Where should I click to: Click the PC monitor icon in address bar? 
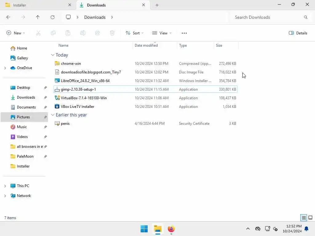(68, 17)
